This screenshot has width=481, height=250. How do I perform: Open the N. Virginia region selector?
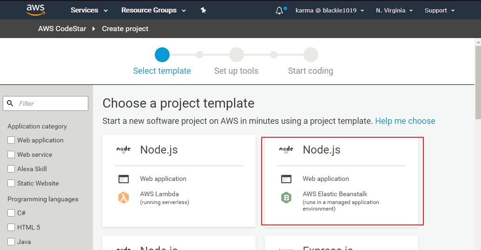pos(394,10)
